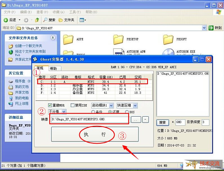Select the Restore (还原) radio button
Viewport: 224px width, 171px height.
pos(110,112)
